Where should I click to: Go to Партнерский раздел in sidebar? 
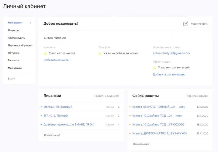[20, 45]
